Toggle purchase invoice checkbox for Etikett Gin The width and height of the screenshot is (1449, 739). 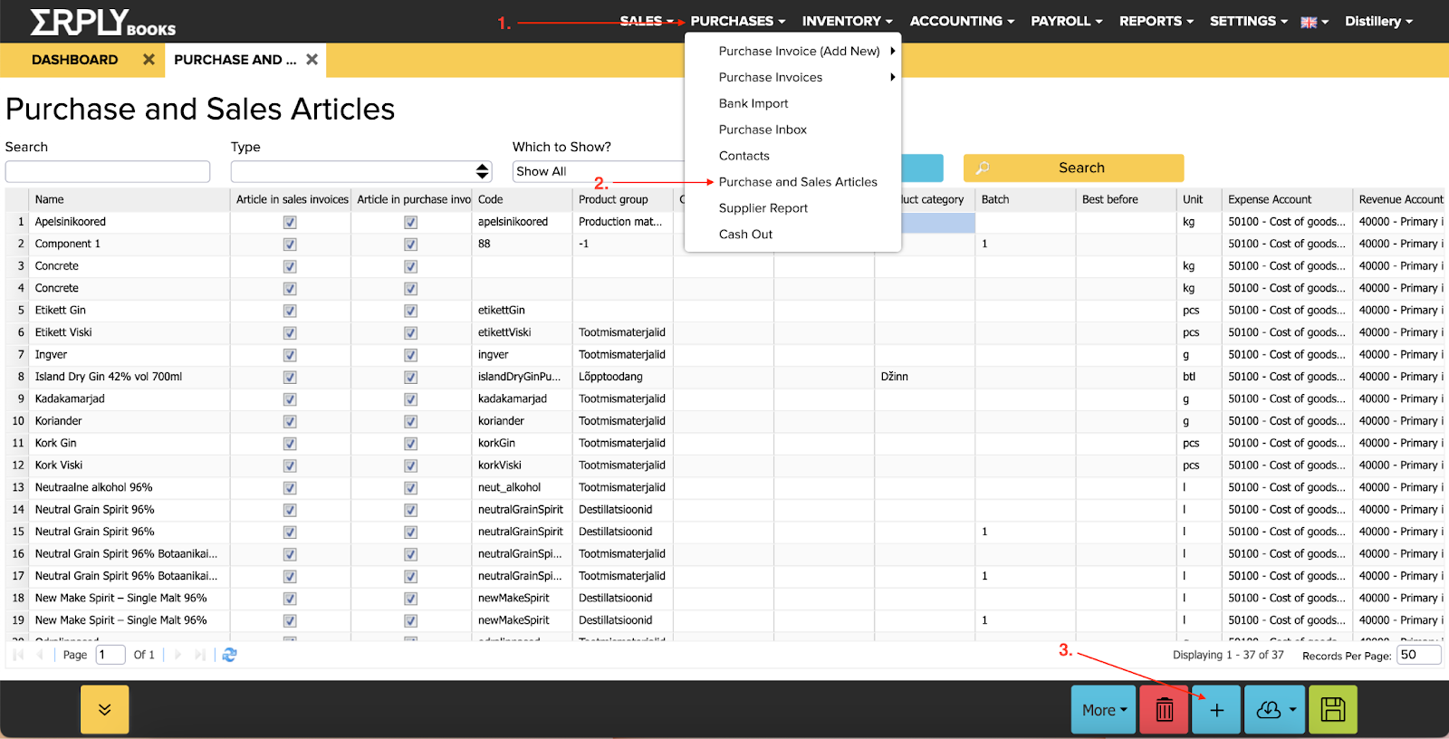click(x=410, y=311)
